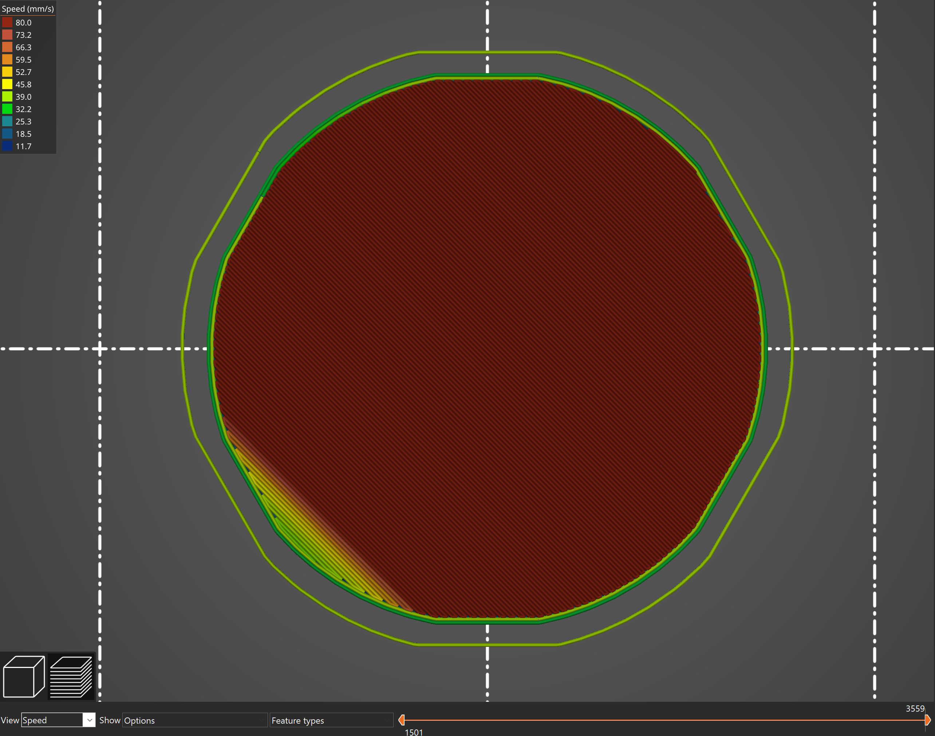Click the 25.3 teal legend swatch
The image size is (935, 736).
[x=7, y=122]
